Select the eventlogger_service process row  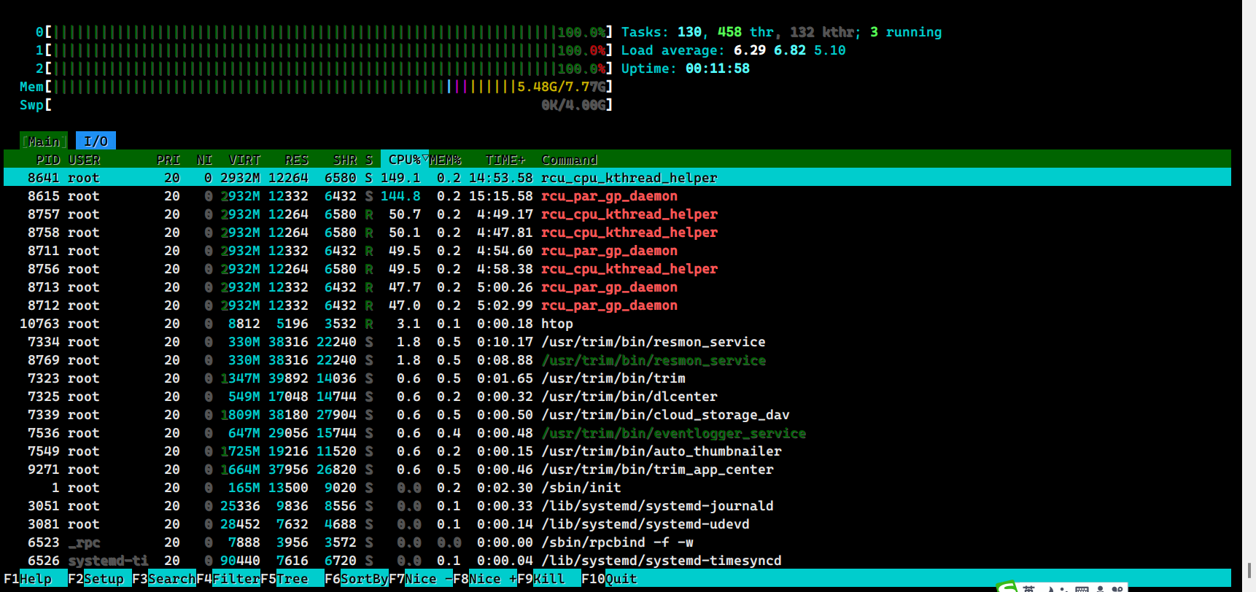(617, 433)
